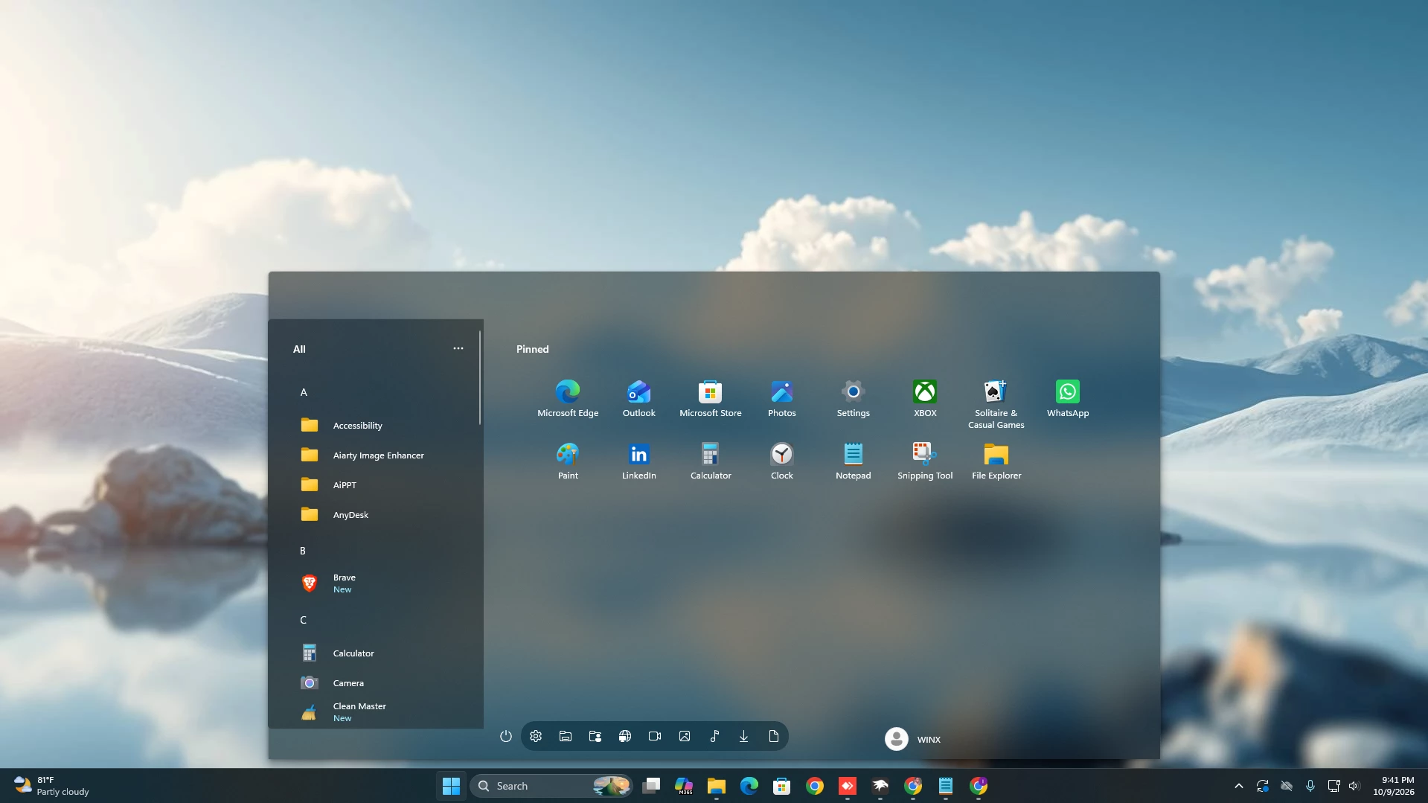Launch the Snipping Tool
Screen dimensions: 1428x803
(924, 461)
